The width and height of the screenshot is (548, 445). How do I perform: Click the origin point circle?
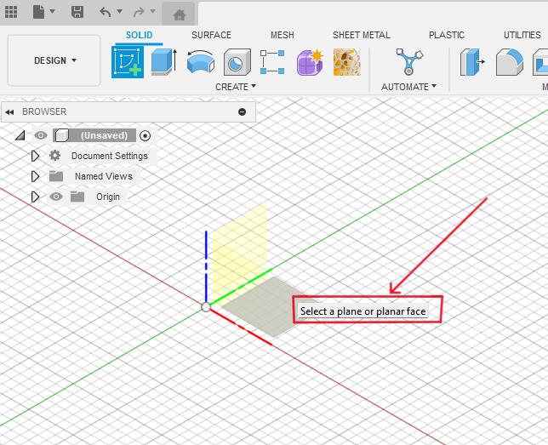[x=206, y=307]
